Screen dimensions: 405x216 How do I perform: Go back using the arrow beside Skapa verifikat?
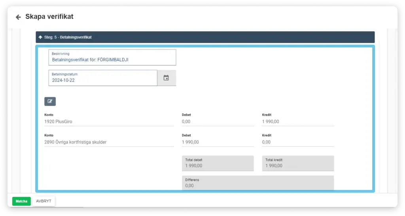[18, 17]
